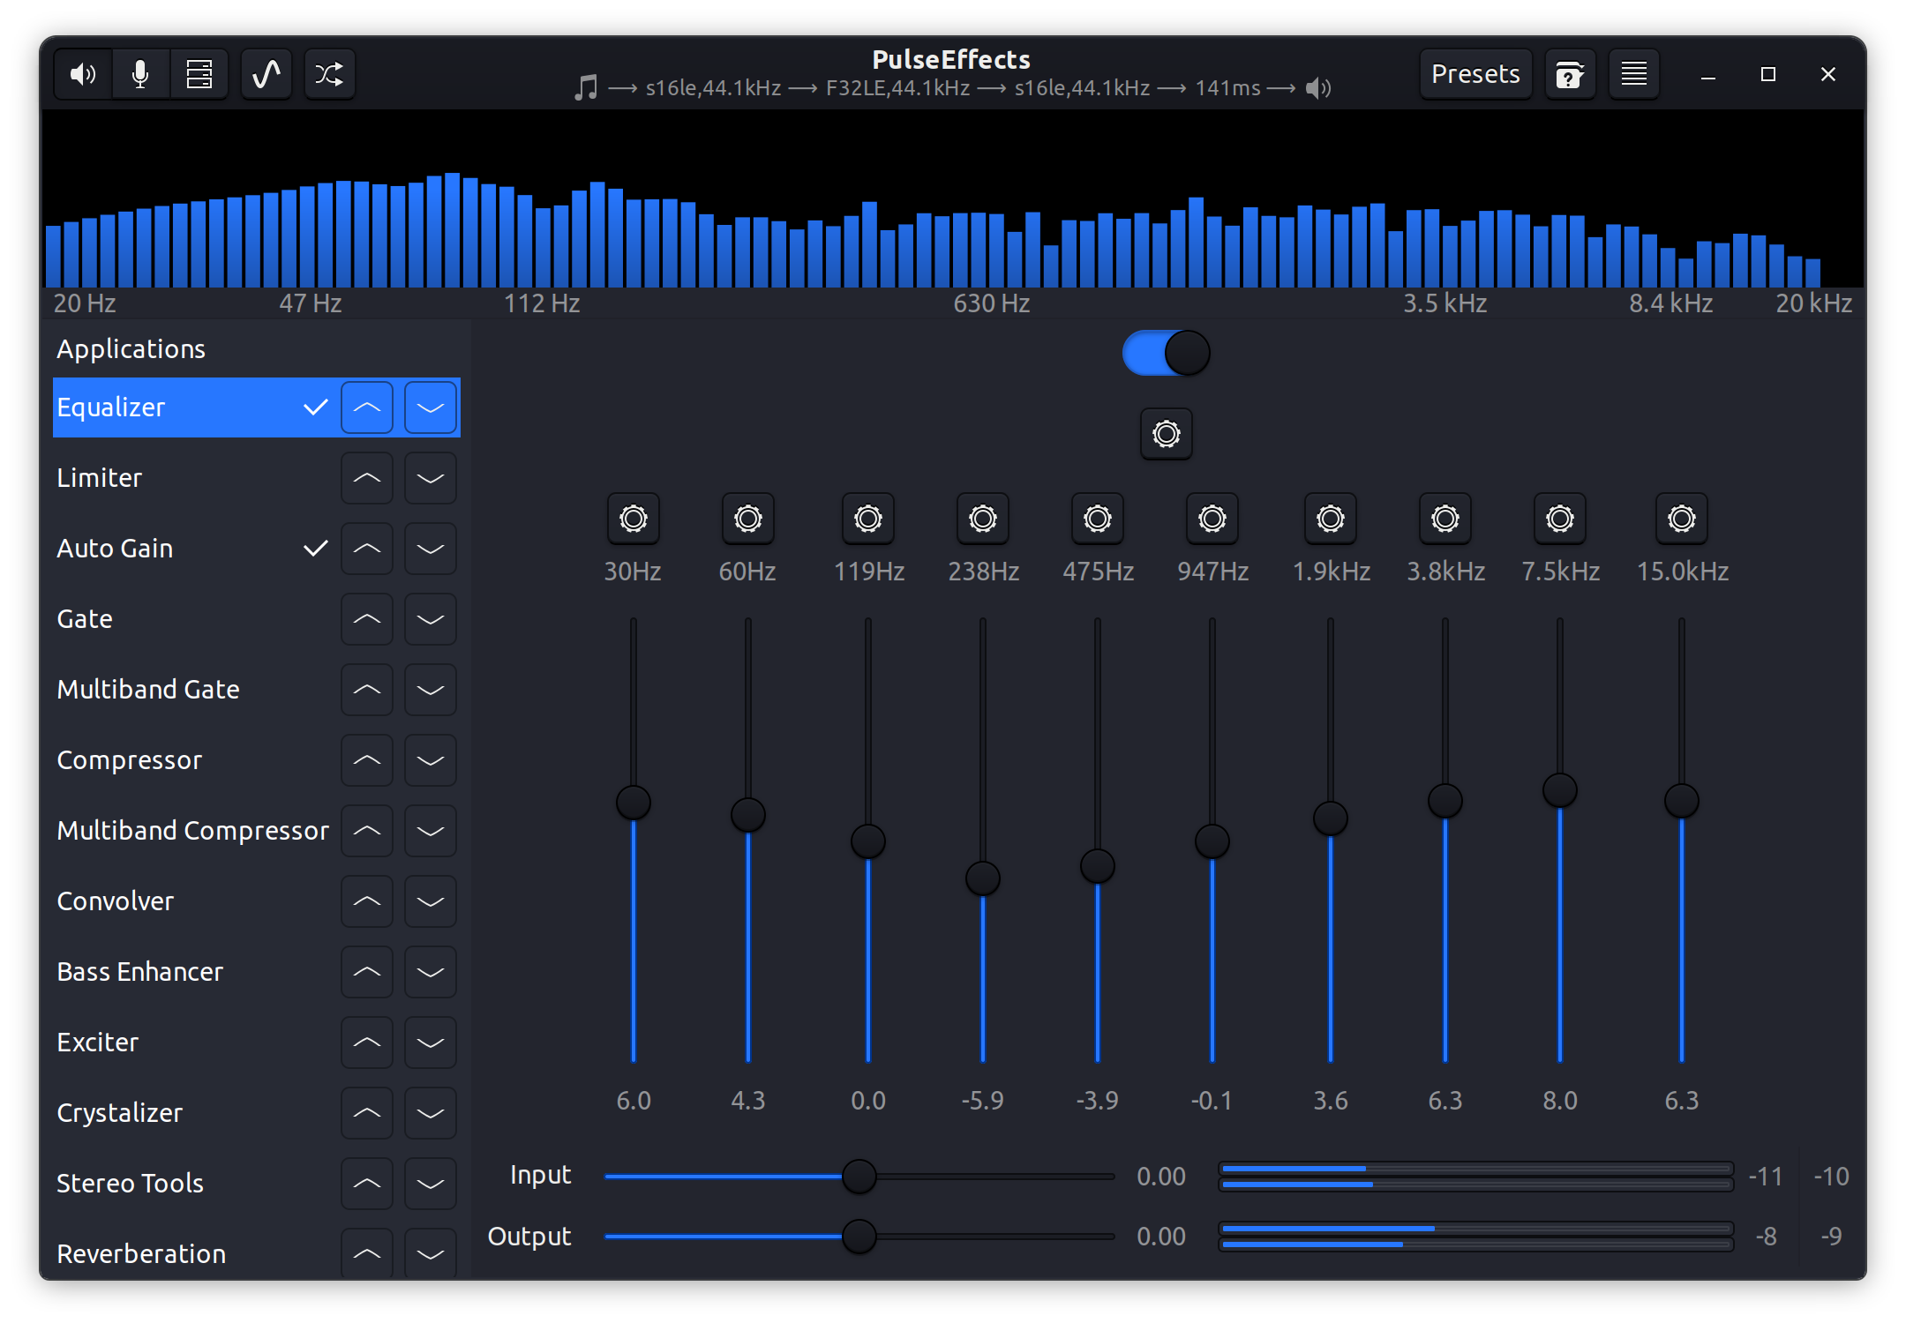Select the Equalizer plugin row
This screenshot has height=1323, width=1906.
[256, 407]
